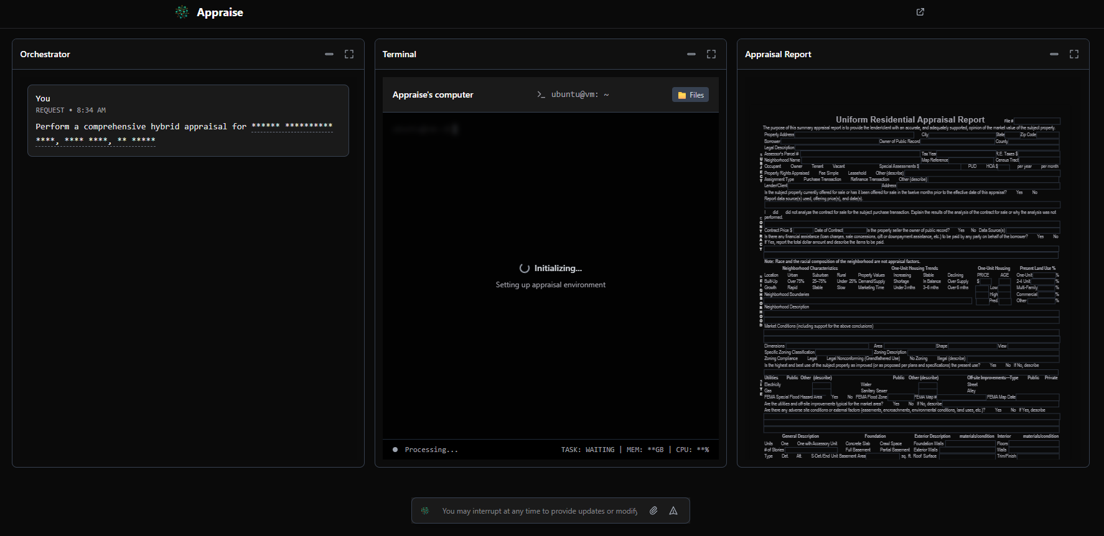Minimize the Orchestrator panel

[329, 54]
